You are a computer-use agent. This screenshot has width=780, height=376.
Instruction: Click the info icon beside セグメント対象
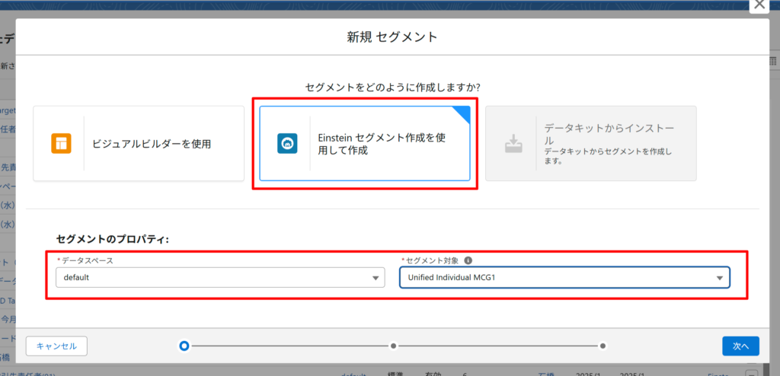pos(468,260)
